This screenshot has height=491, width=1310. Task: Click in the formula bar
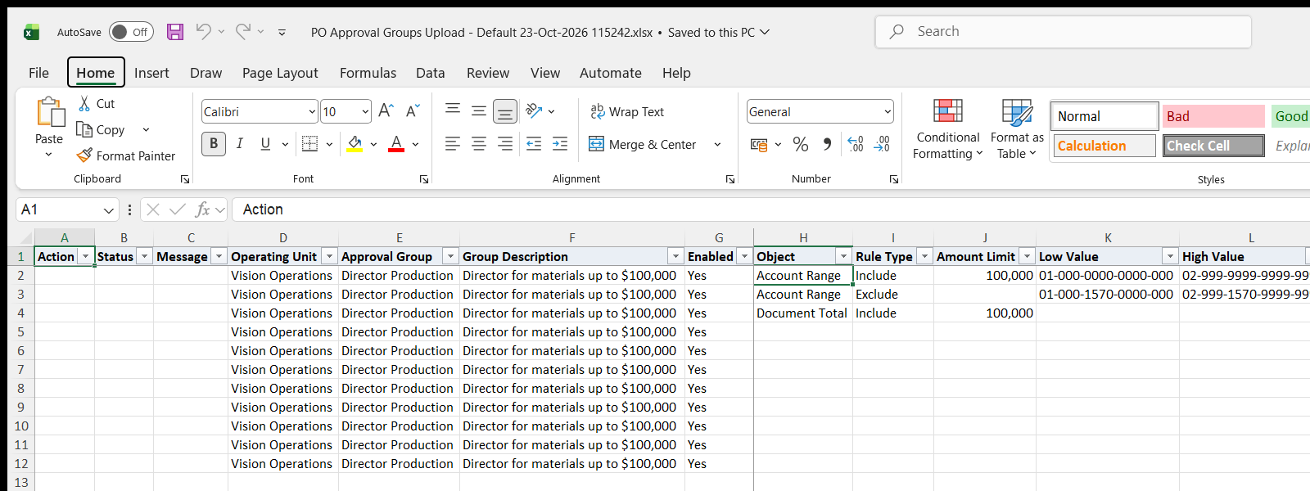770,209
